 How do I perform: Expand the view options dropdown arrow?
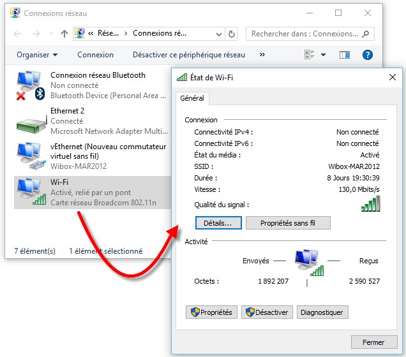click(x=323, y=55)
